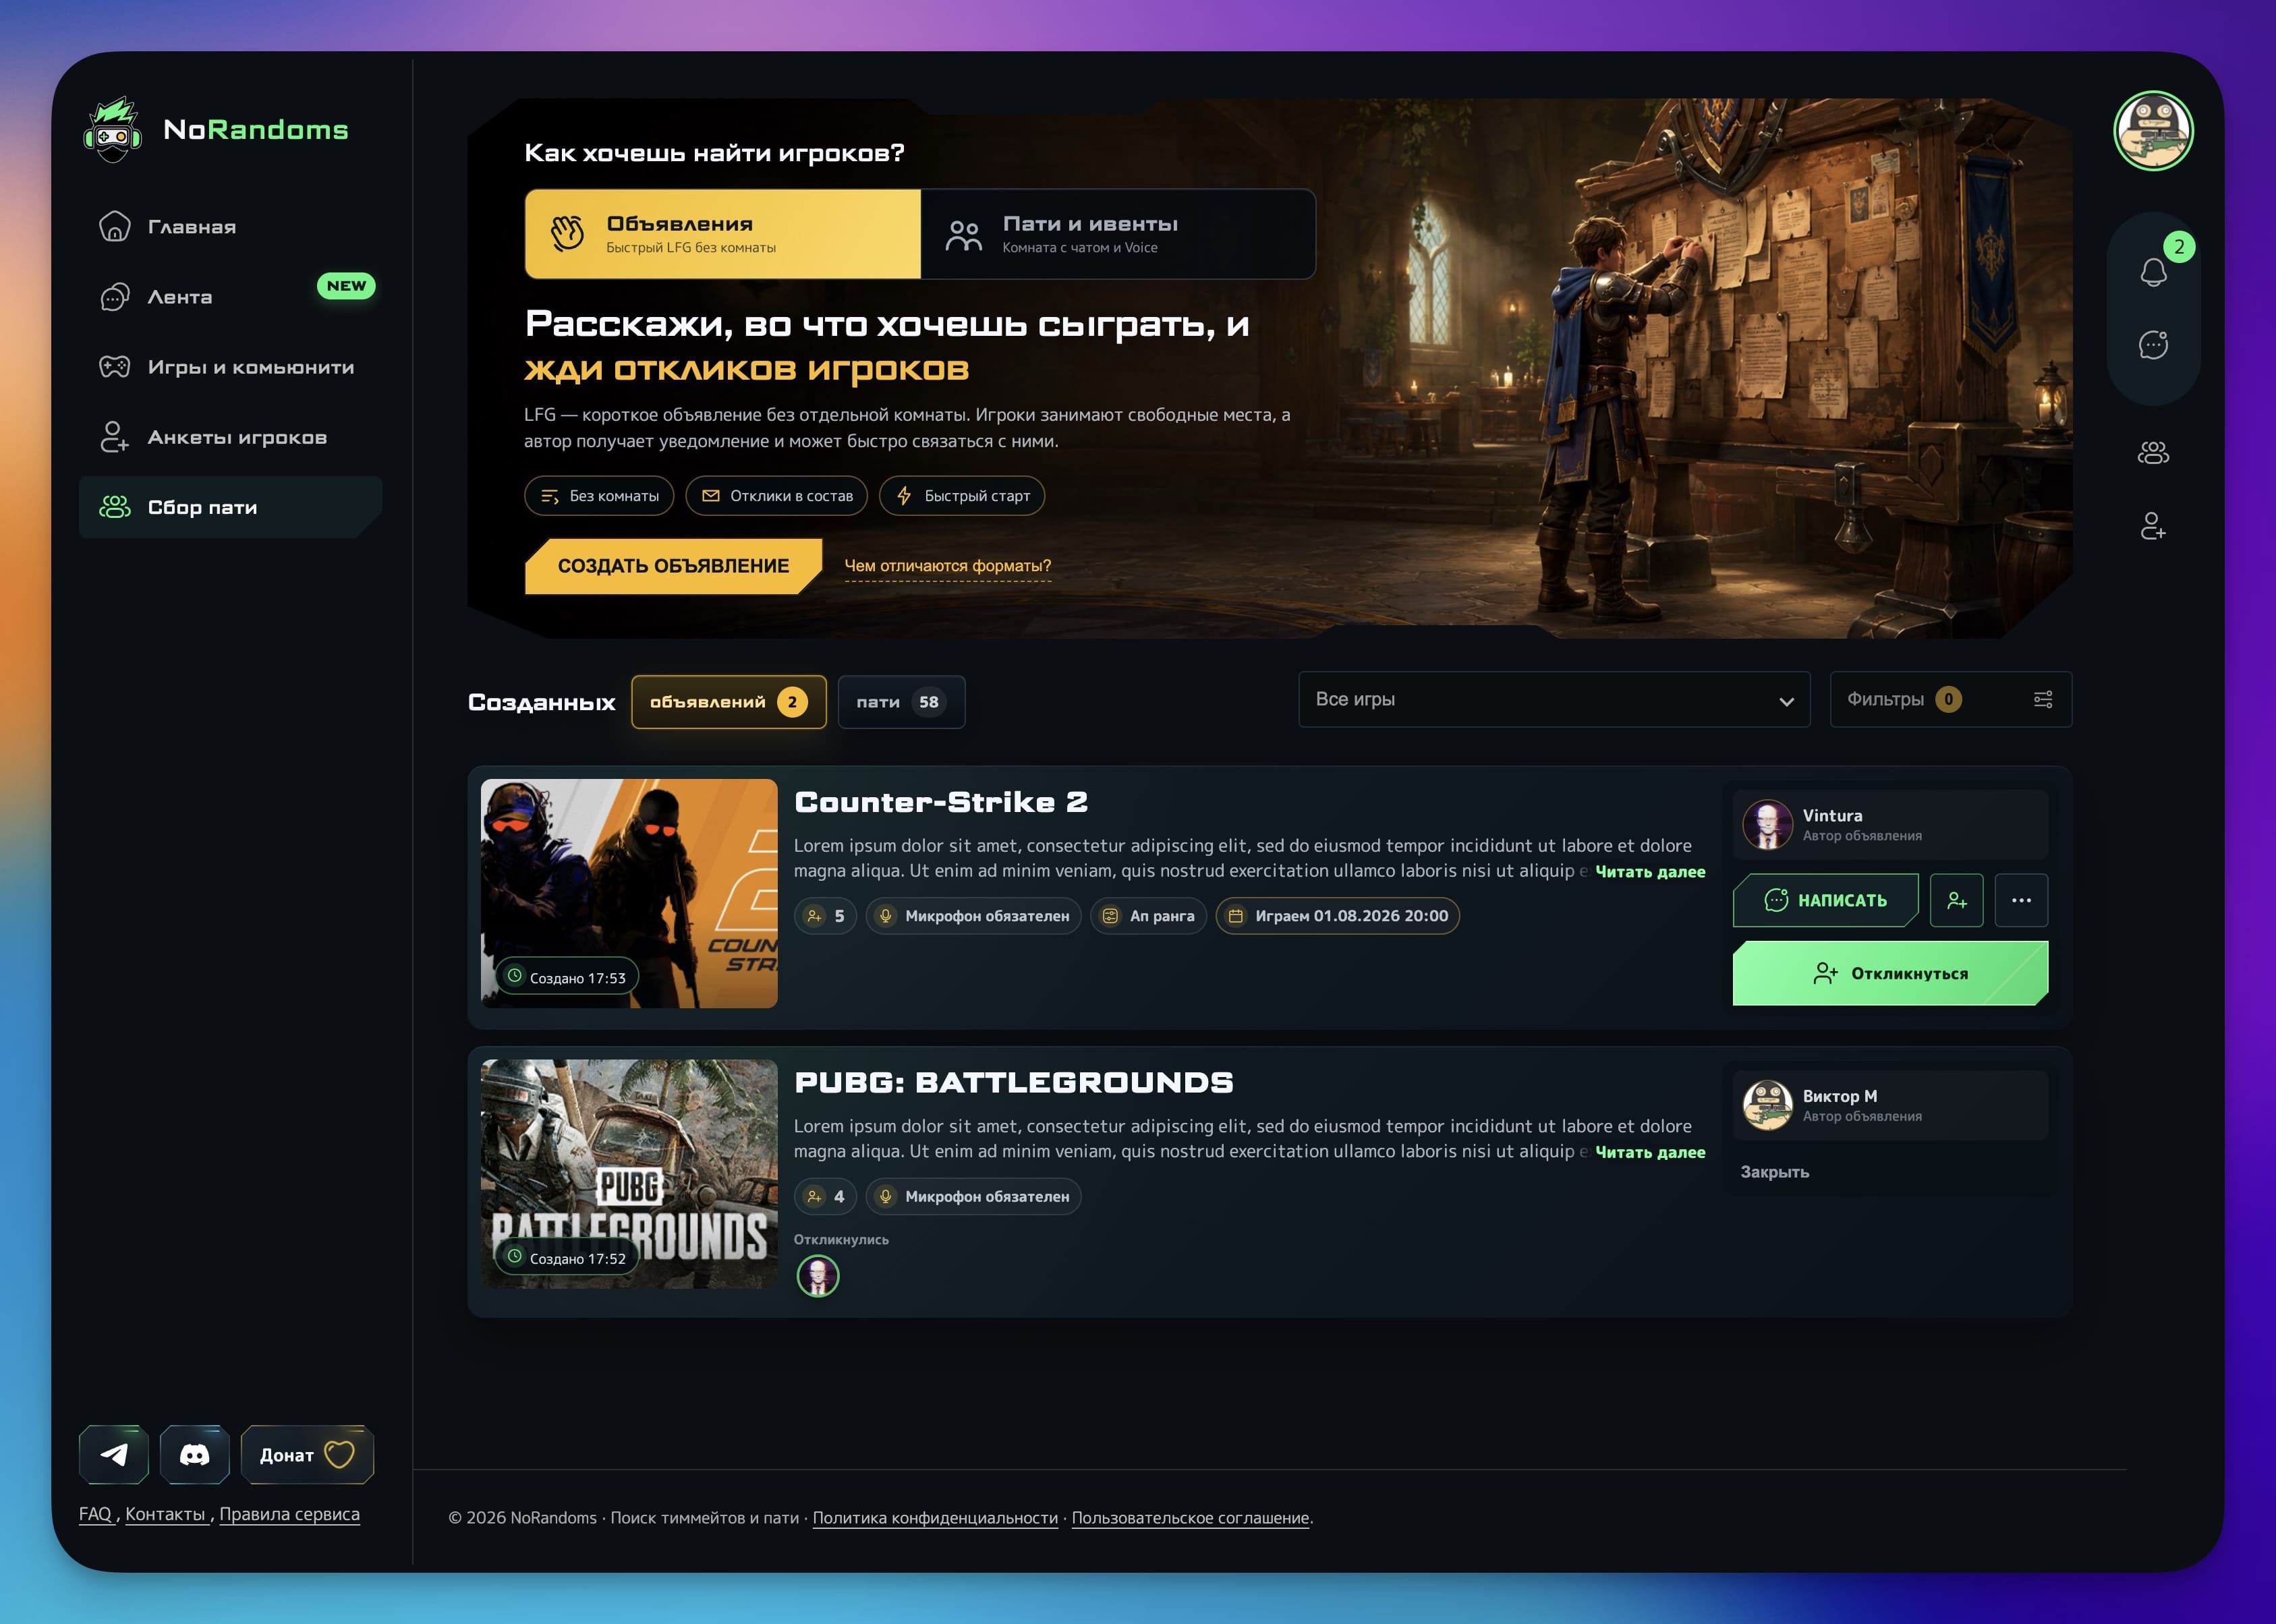Image resolution: width=2276 pixels, height=1624 pixels.
Task: Open Пользовательское соглашение link
Action: (1190, 1518)
